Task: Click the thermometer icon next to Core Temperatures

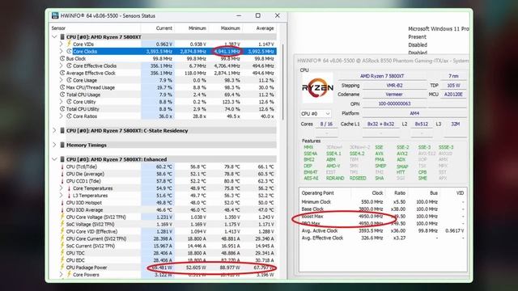Action: (x=69, y=188)
